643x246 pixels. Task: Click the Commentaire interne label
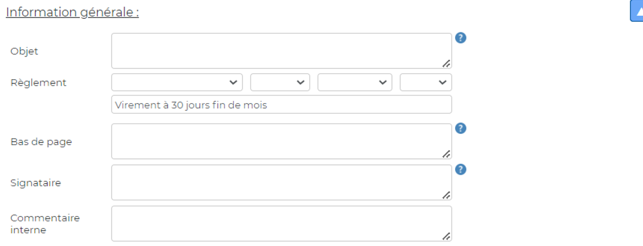(x=45, y=224)
